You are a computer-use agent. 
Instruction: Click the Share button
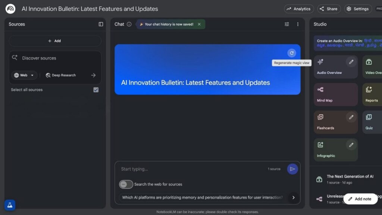pos(329,9)
